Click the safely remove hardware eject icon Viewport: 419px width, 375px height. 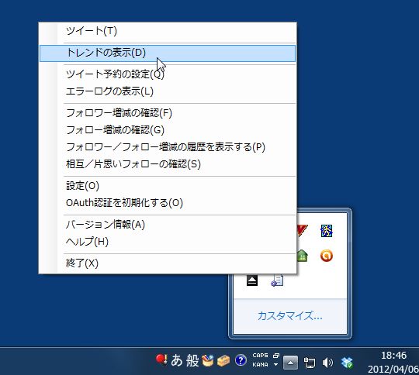pos(252,280)
